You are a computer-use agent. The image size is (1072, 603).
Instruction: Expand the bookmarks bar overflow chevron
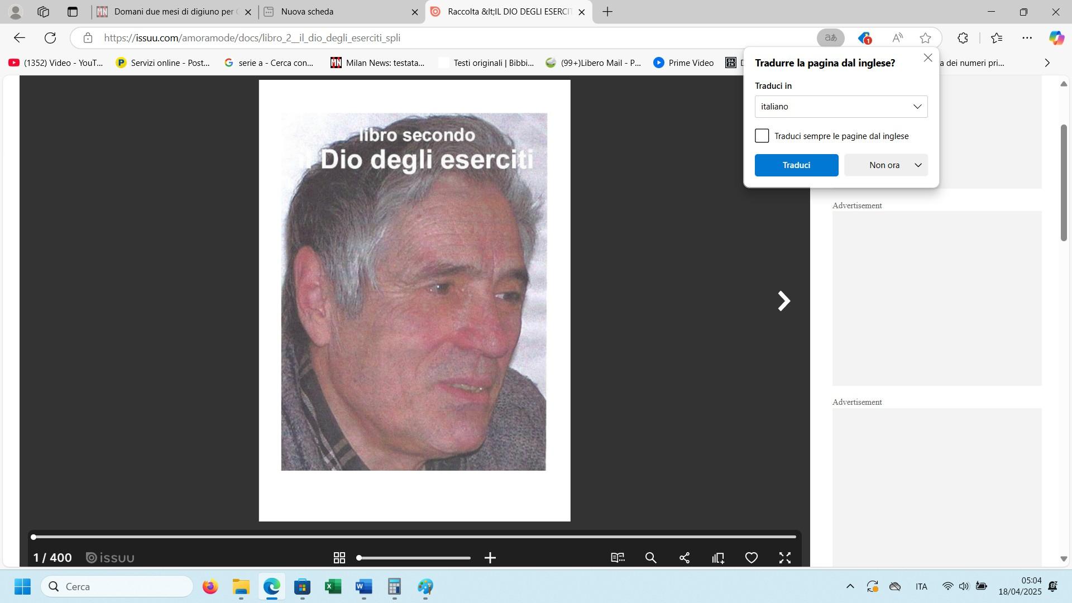click(x=1047, y=63)
